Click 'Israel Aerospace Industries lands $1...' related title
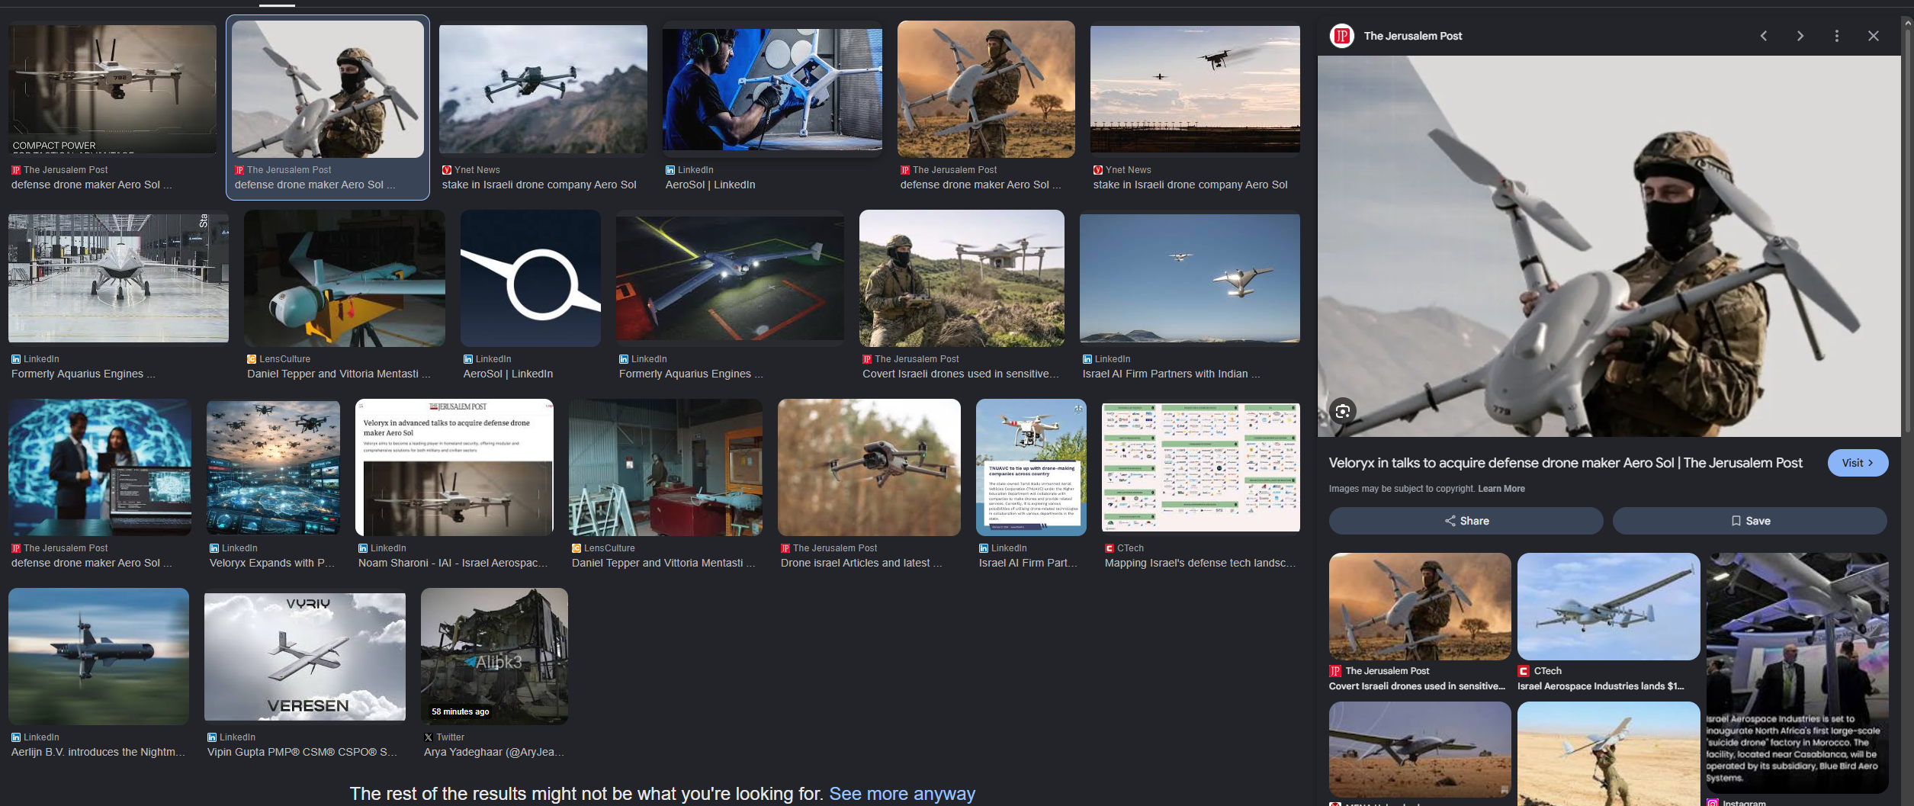Image resolution: width=1914 pixels, height=806 pixels. tap(1601, 686)
